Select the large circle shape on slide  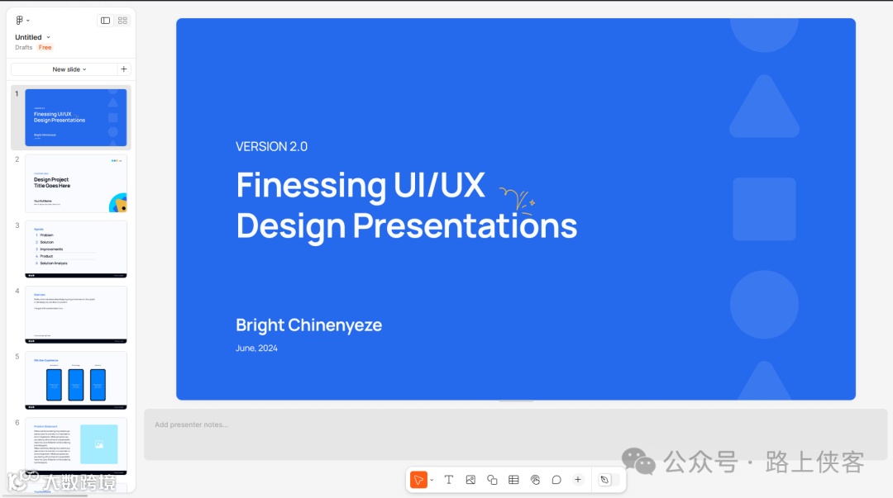coord(764,305)
